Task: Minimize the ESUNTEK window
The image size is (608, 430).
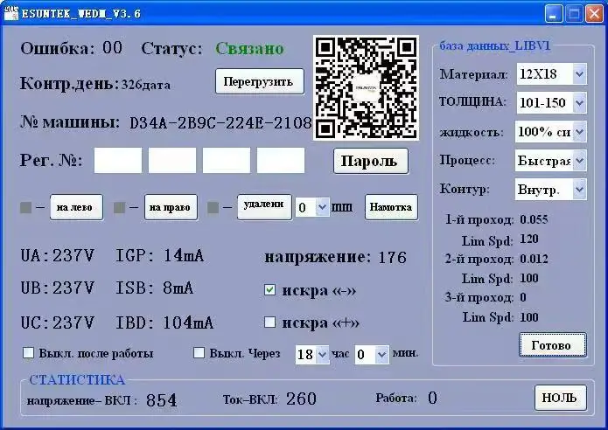Action: [553, 14]
